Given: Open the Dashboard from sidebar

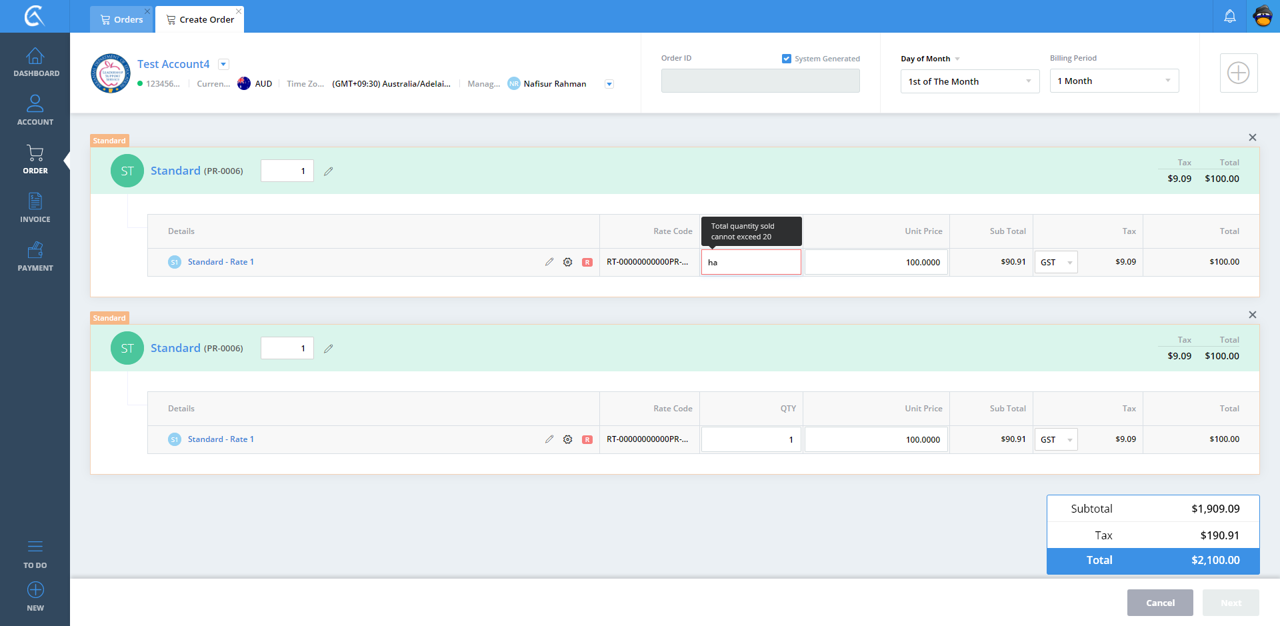Looking at the screenshot, I should 35,63.
